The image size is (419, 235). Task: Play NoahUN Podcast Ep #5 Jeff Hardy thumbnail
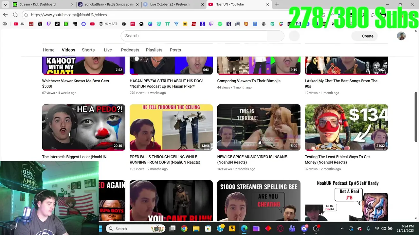346,200
